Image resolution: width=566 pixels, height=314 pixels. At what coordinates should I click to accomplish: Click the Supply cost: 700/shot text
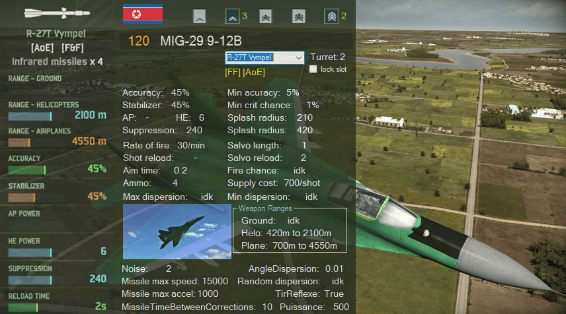(274, 183)
